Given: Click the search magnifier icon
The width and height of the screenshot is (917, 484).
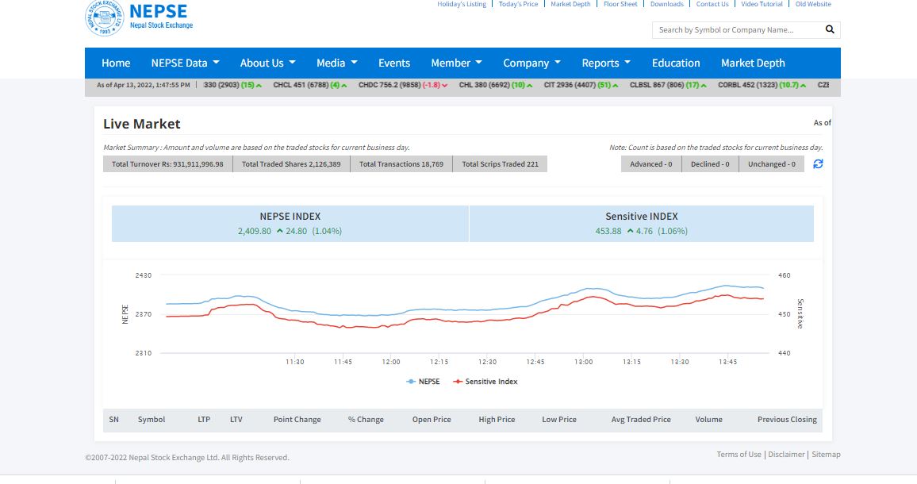Looking at the screenshot, I should (x=830, y=29).
